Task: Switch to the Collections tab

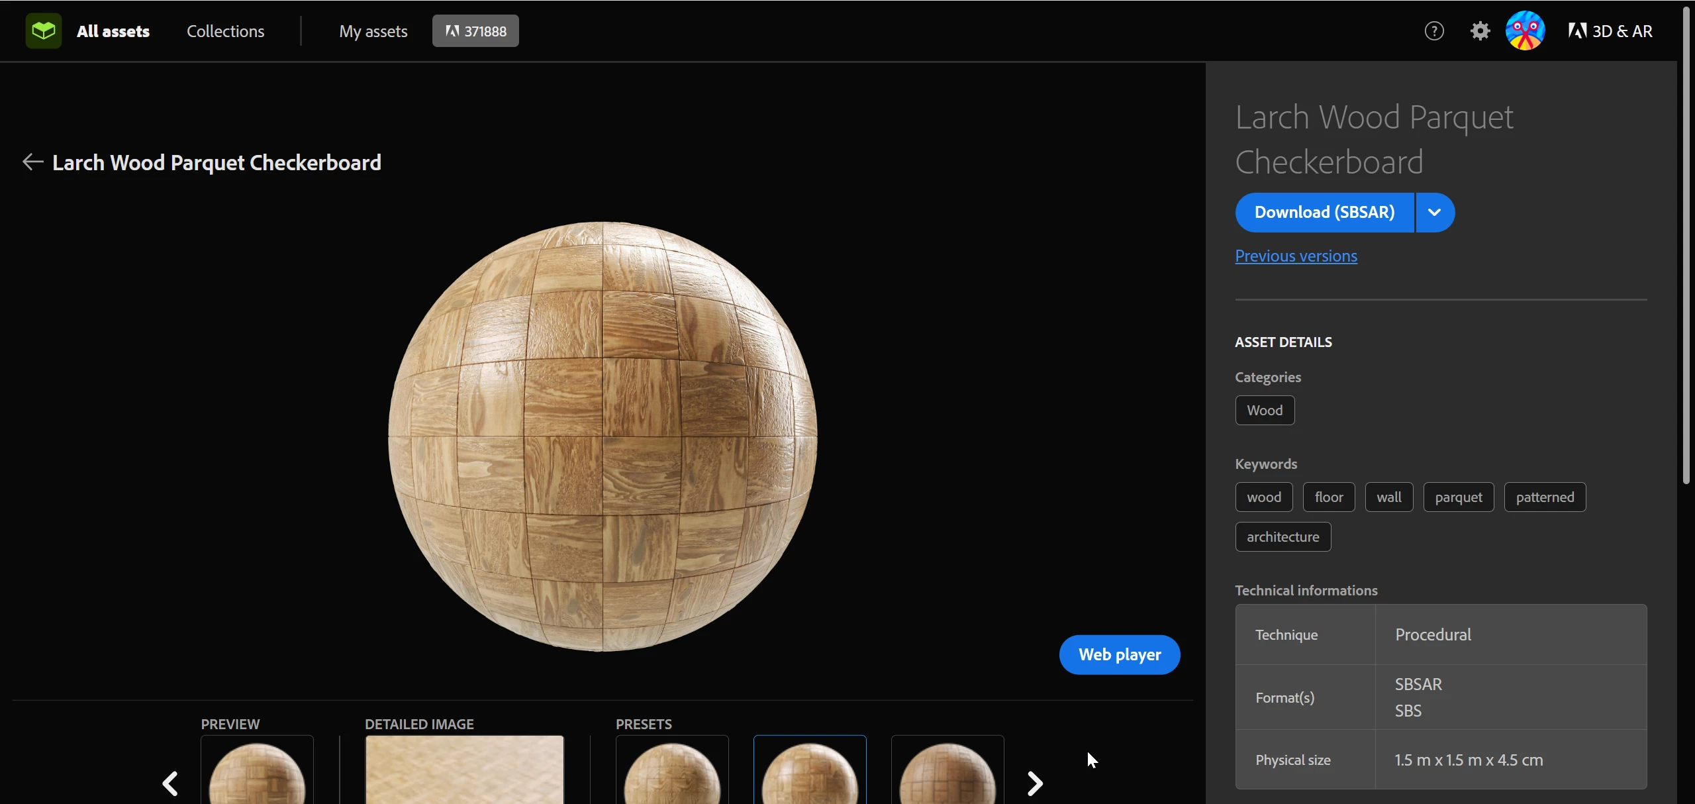Action: (x=225, y=31)
